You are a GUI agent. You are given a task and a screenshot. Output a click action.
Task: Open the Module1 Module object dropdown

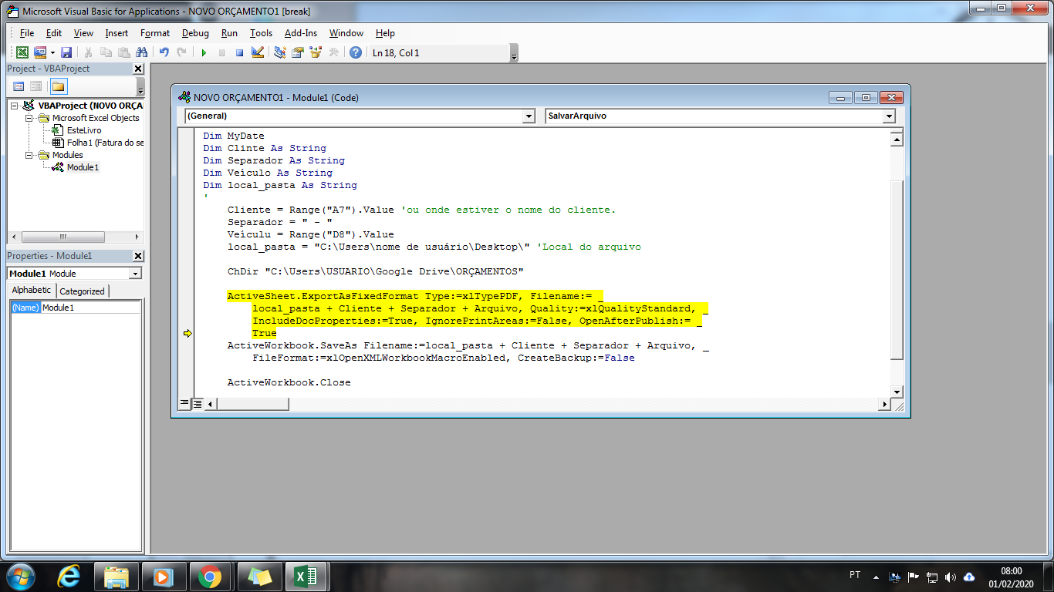(x=136, y=274)
